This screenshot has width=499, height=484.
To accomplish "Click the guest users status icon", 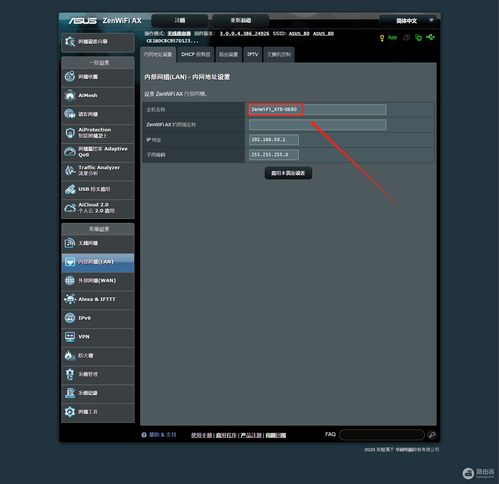I will [x=406, y=37].
